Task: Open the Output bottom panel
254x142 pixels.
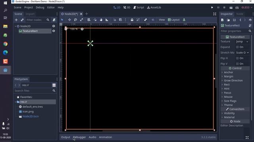Action: click(65, 137)
